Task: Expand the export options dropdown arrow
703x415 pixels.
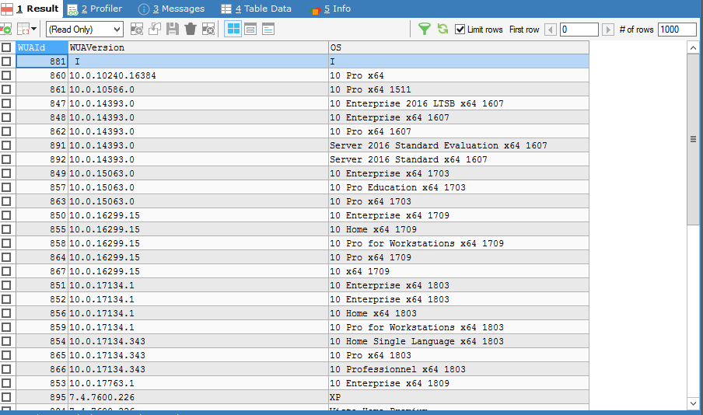Action: click(x=33, y=29)
